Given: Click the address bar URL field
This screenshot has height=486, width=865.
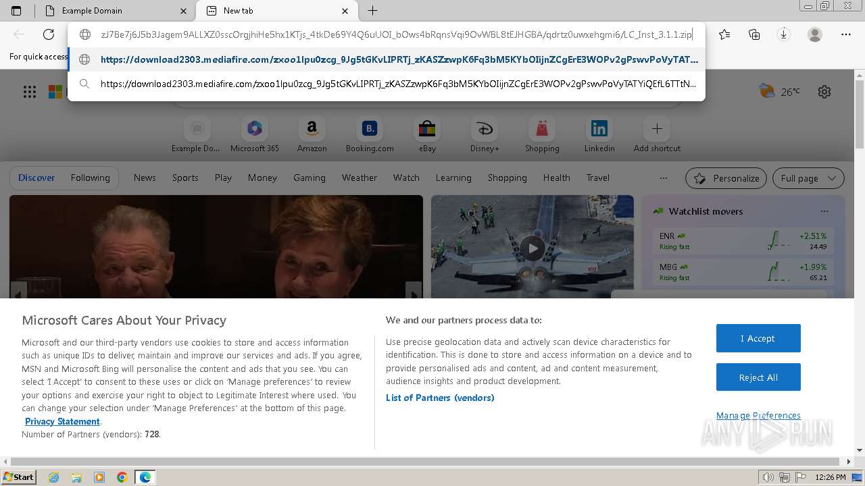Looking at the screenshot, I should click(x=396, y=34).
